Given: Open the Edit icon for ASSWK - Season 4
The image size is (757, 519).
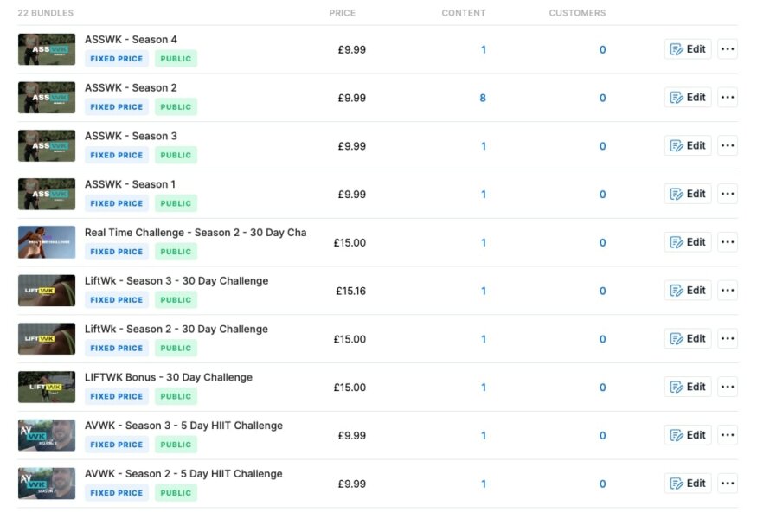Looking at the screenshot, I should pyautogui.click(x=677, y=49).
